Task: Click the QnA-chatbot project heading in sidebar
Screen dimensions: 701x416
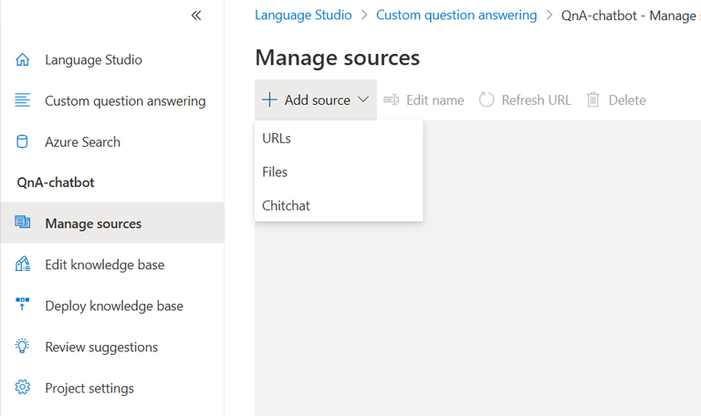Action: click(x=56, y=182)
